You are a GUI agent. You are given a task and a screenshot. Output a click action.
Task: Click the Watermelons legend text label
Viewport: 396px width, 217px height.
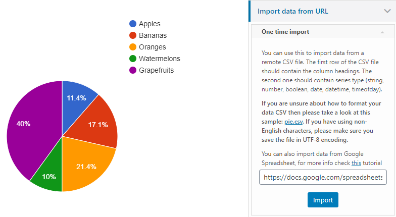[159, 59]
